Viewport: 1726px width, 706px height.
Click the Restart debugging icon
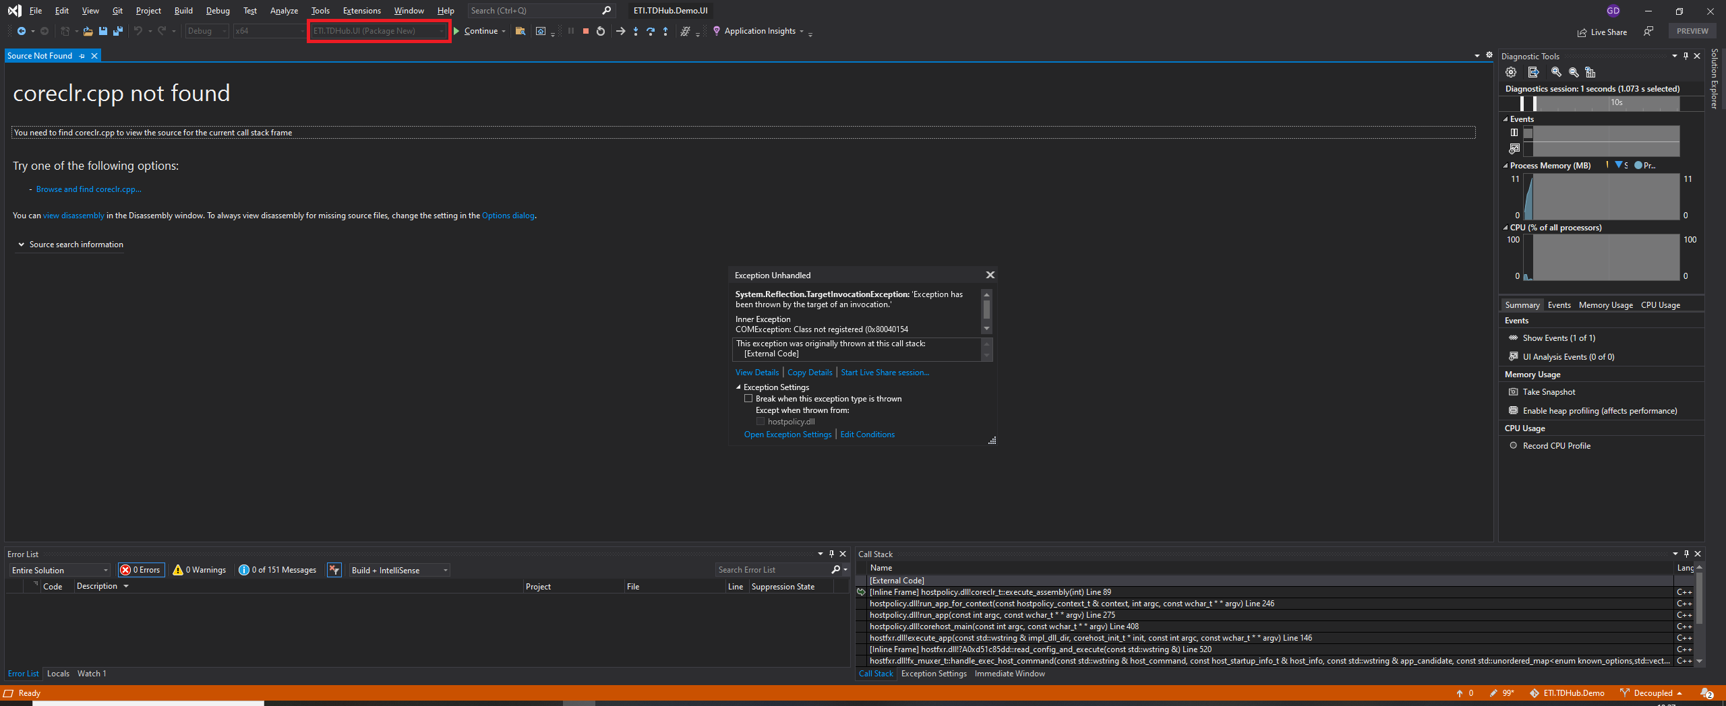599,31
